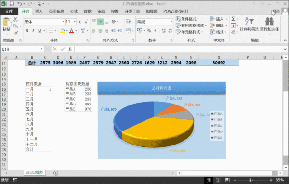The height and width of the screenshot is (184, 289).
Task: Toggle bold formatting
Action: pyautogui.click(x=27, y=31)
